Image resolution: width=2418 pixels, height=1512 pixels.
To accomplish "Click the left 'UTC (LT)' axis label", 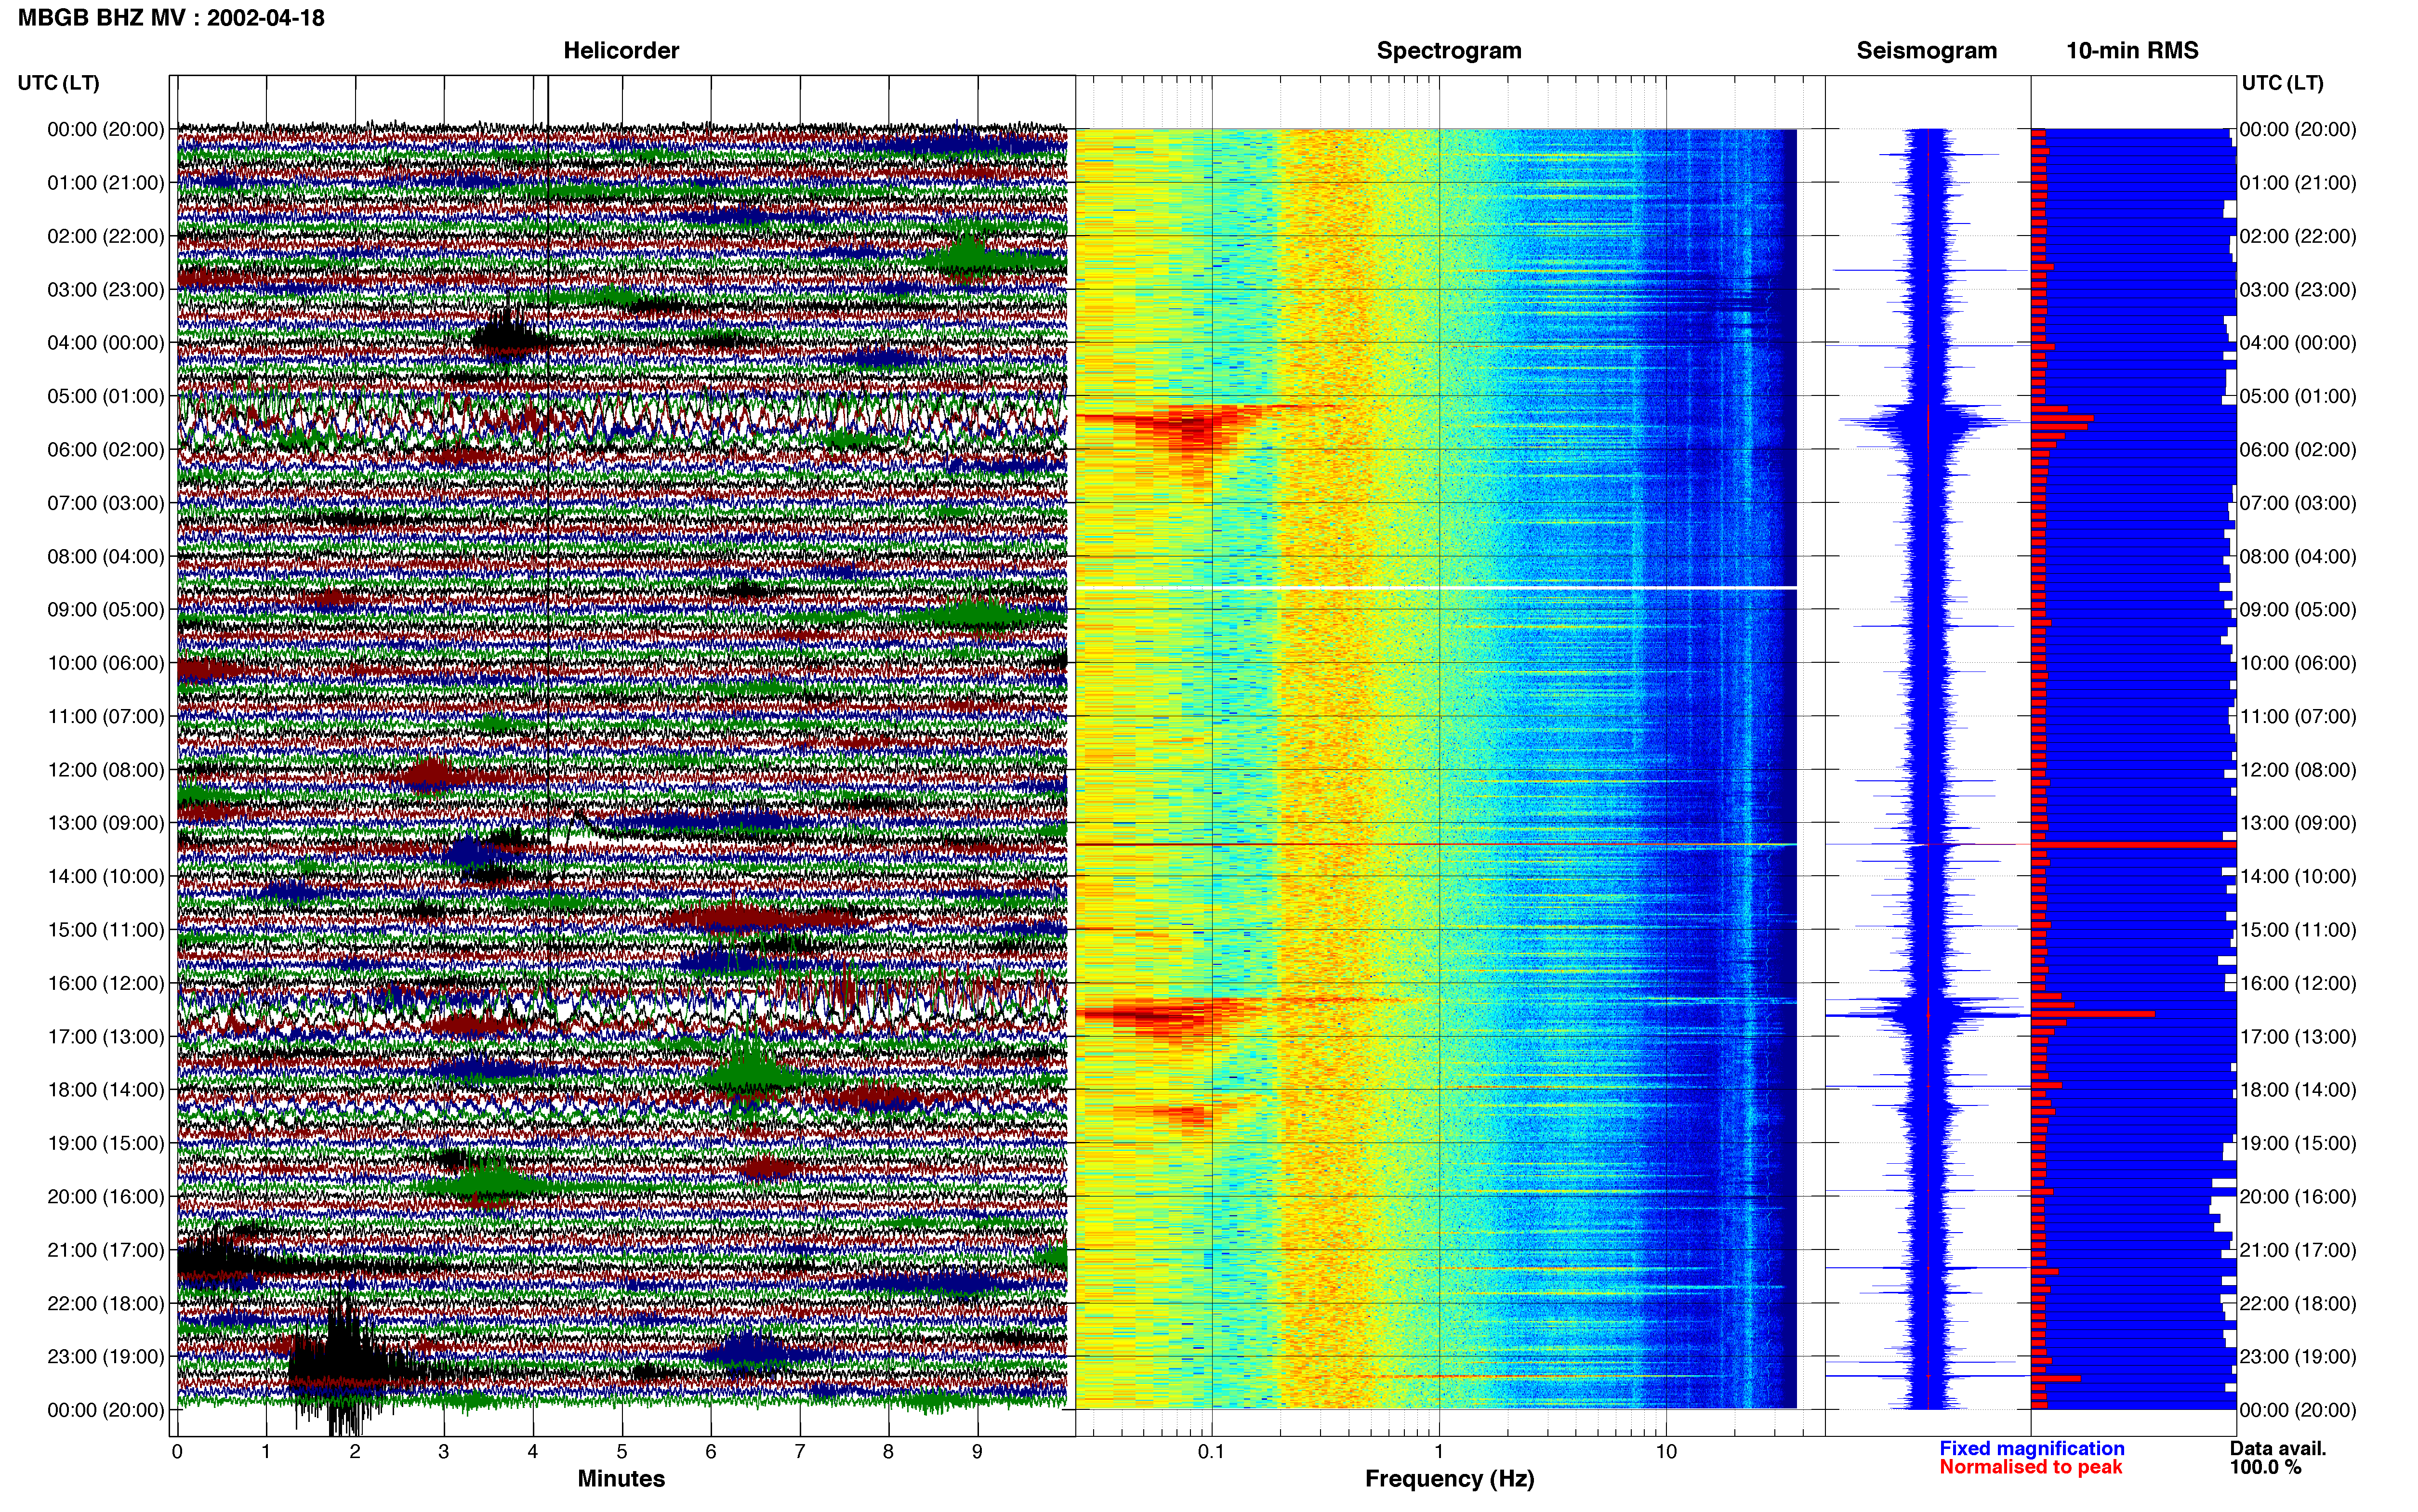I will [58, 82].
